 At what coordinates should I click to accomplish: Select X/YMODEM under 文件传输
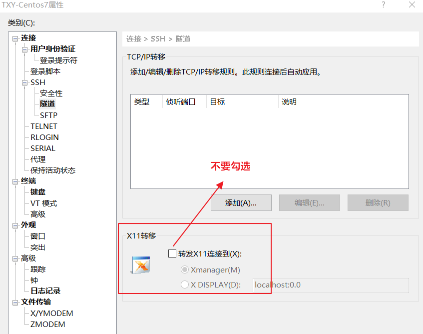pyautogui.click(x=51, y=313)
